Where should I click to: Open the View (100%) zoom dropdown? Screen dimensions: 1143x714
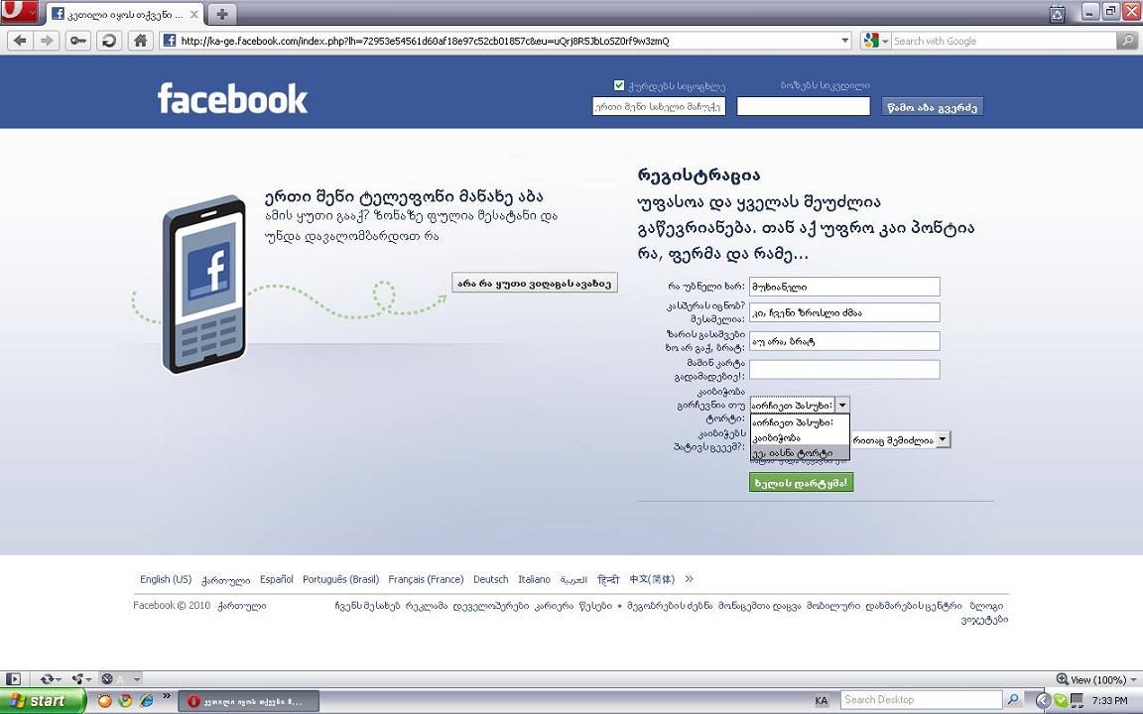(x=1097, y=679)
